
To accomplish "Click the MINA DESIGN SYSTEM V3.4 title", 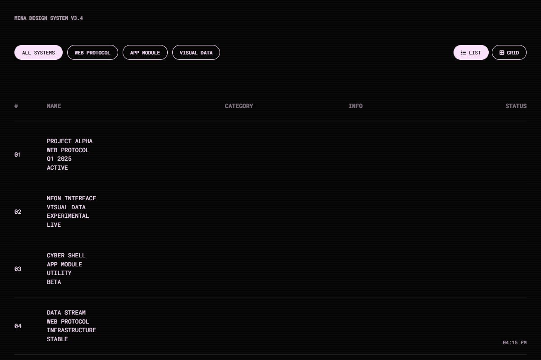I will click(49, 18).
